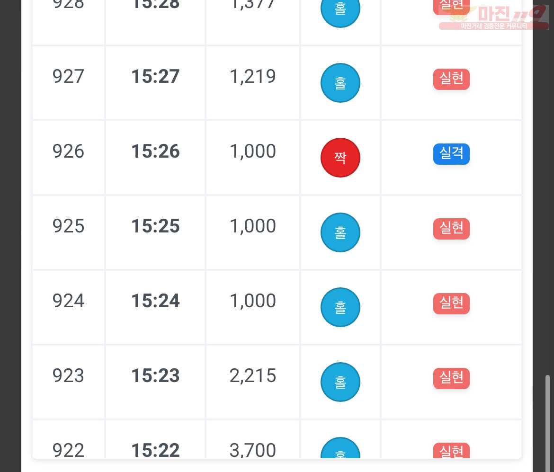Select the blue 실격 badge in row 926
Screen dimensions: 554x472
click(x=451, y=154)
